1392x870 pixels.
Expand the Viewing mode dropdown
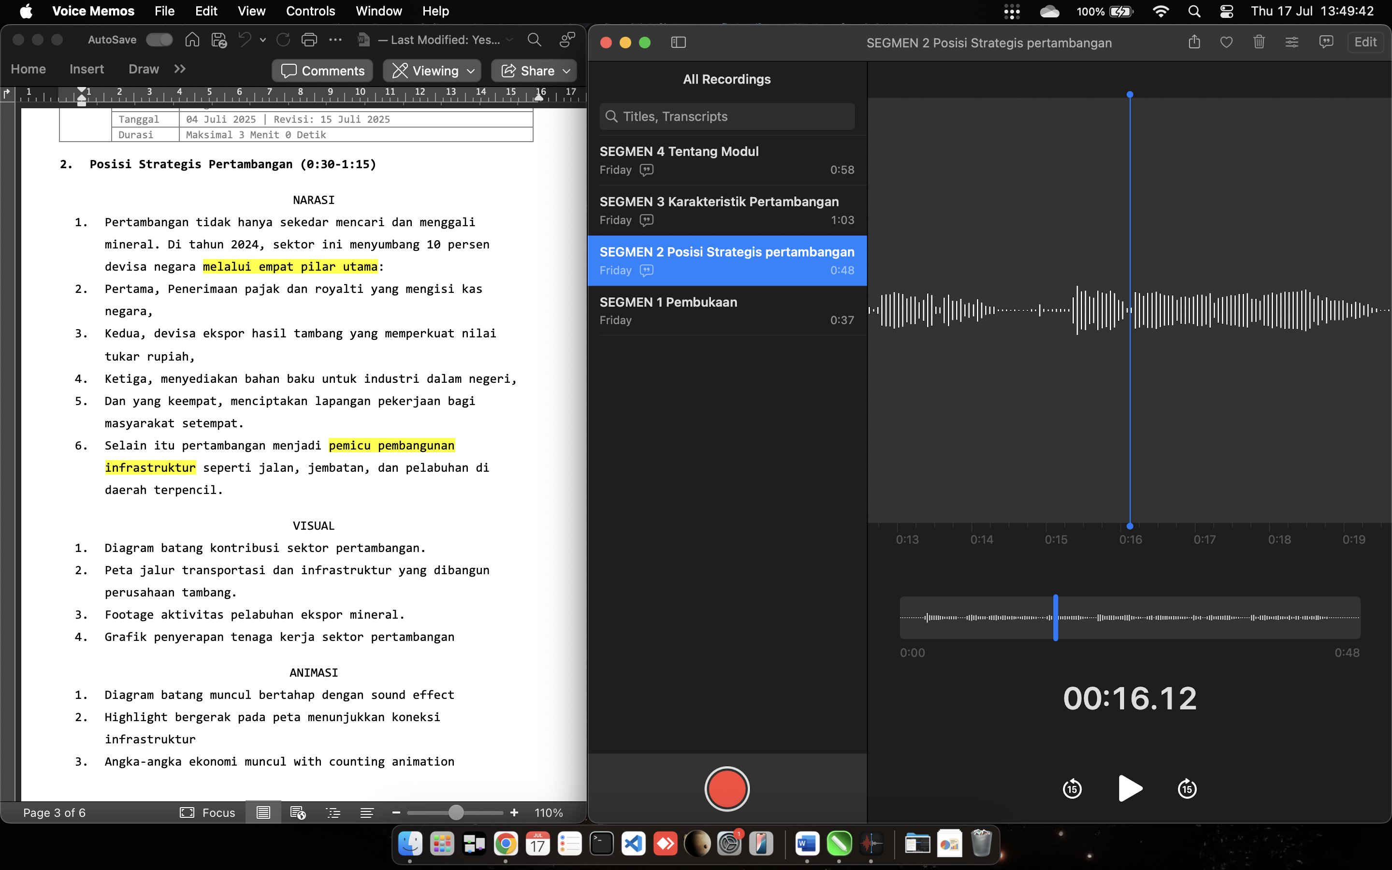(471, 71)
